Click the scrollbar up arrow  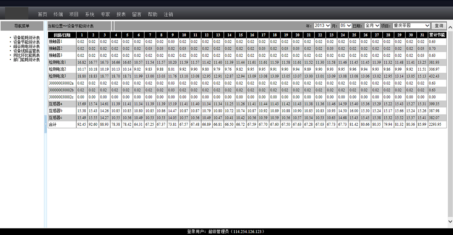[450, 34]
